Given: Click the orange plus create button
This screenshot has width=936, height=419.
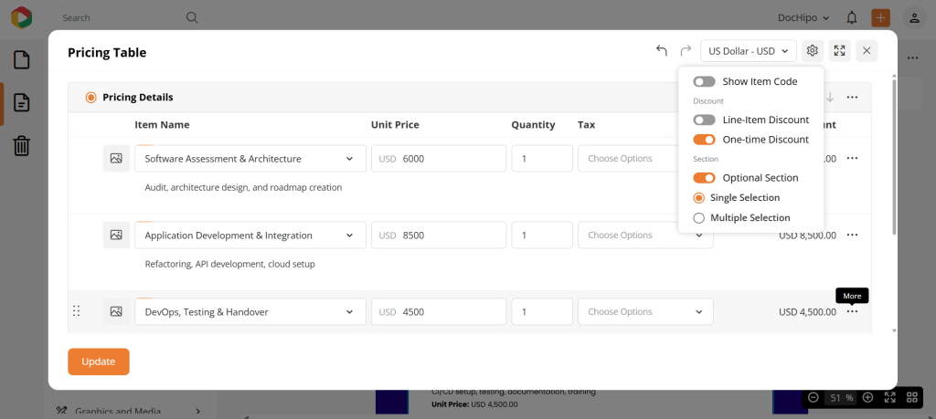Looking at the screenshot, I should [x=880, y=17].
